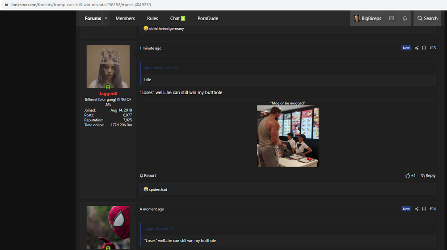This screenshot has height=250, width=447.
Task: Bookmark post #13
Action: pyautogui.click(x=424, y=48)
